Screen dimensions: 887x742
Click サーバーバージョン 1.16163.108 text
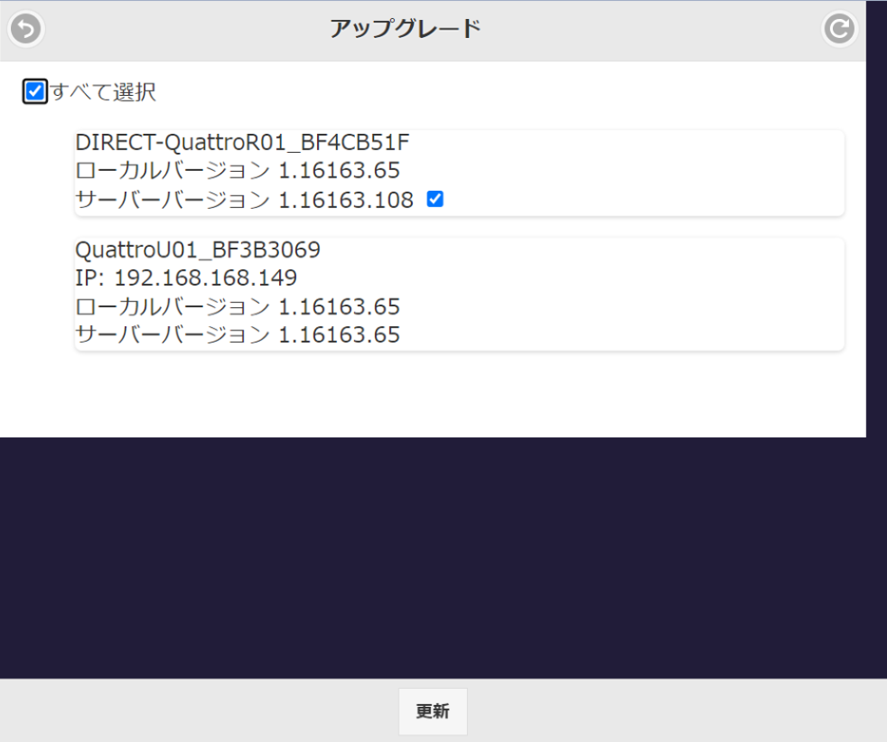[245, 200]
